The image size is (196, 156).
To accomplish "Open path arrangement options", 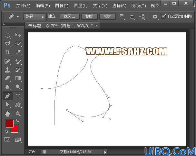I will click(x=142, y=17).
